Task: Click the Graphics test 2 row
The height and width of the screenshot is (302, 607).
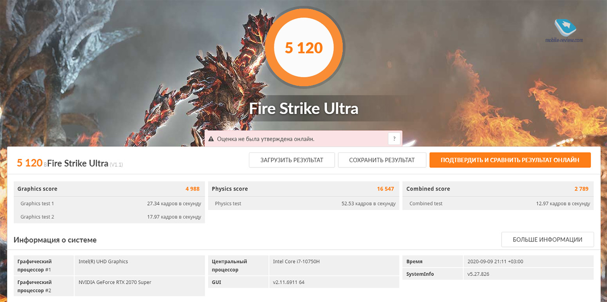Action: 109,217
